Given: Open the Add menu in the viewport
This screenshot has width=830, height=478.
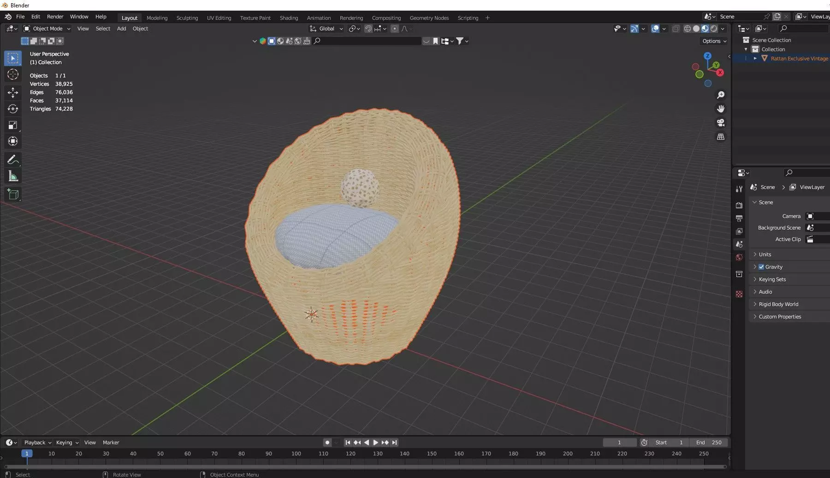Looking at the screenshot, I should pyautogui.click(x=121, y=29).
